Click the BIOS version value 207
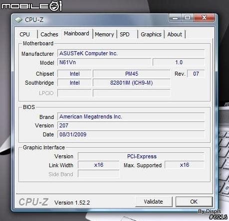This screenshot has height=221, width=229. (131, 125)
